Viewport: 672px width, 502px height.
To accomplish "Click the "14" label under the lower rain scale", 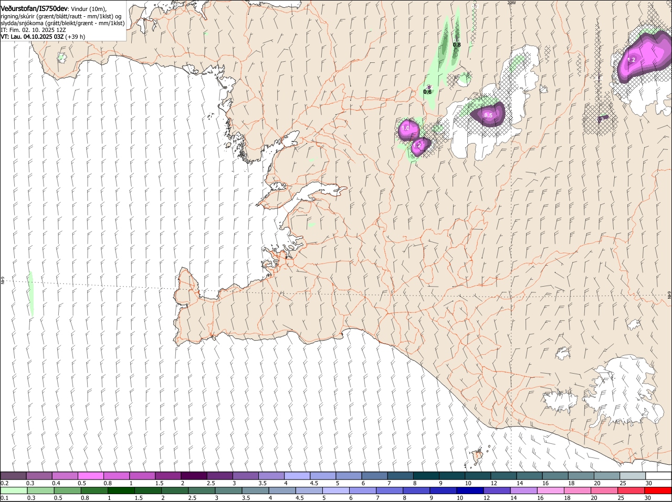I will coord(513,498).
